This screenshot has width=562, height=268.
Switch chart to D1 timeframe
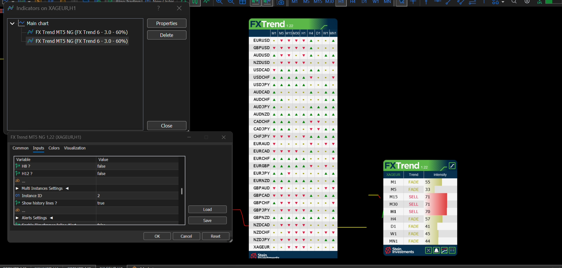pyautogui.click(x=364, y=2)
